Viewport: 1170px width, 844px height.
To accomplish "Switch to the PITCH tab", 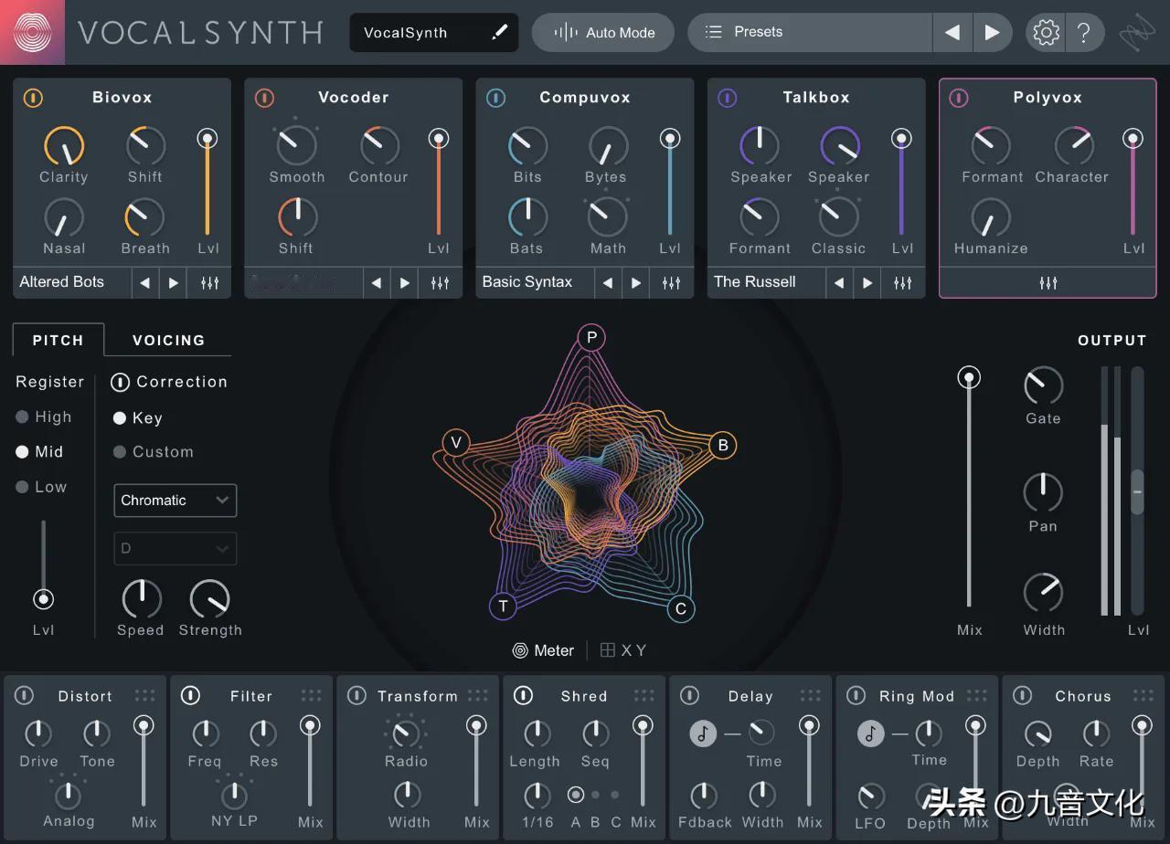I will [x=58, y=340].
